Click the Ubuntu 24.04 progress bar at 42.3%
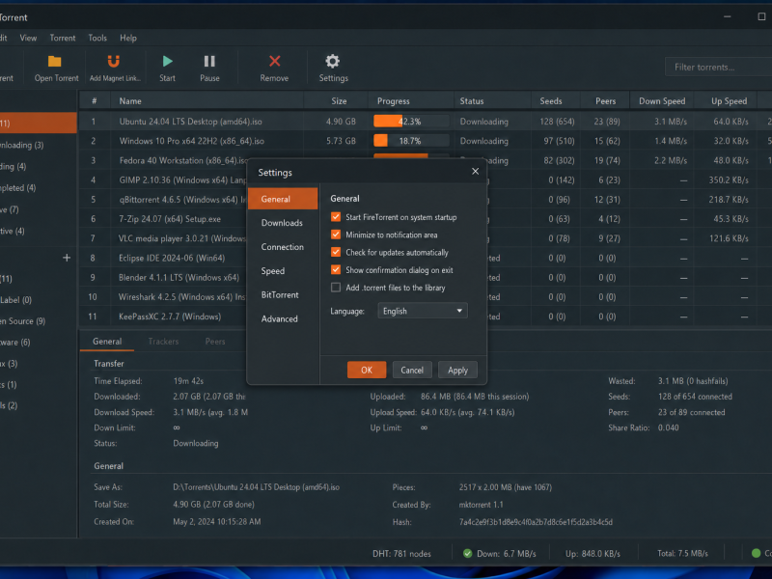 tap(411, 122)
